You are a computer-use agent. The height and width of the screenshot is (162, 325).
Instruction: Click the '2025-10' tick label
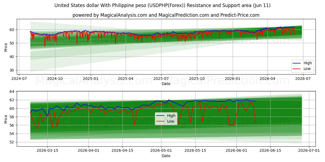pos(197,79)
